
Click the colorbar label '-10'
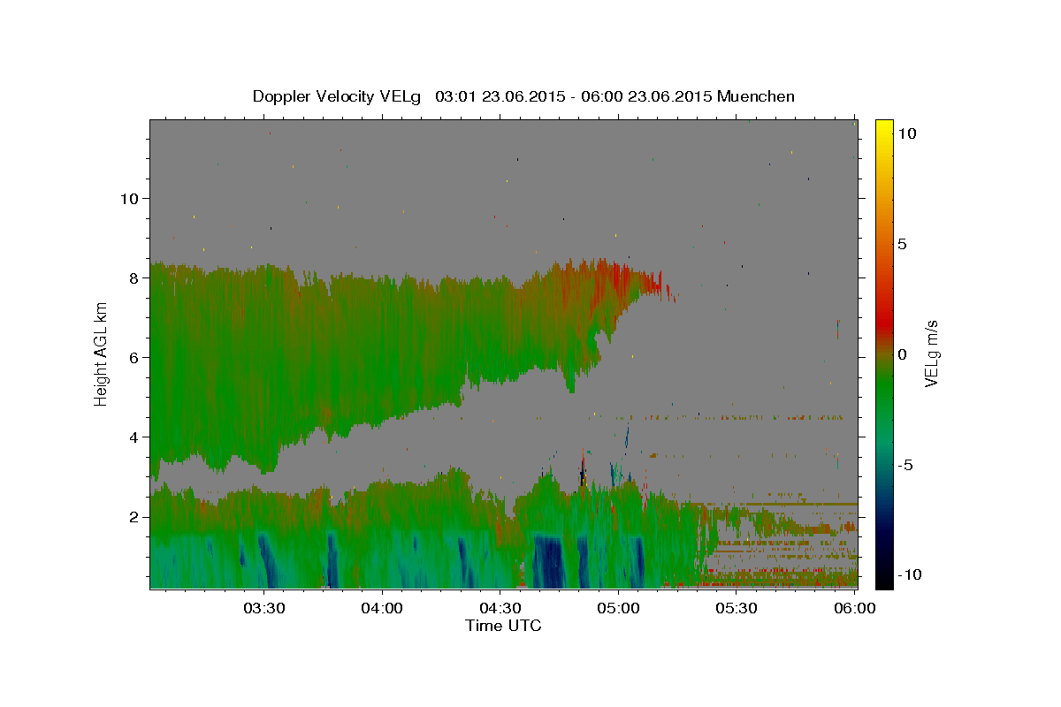pyautogui.click(x=911, y=575)
